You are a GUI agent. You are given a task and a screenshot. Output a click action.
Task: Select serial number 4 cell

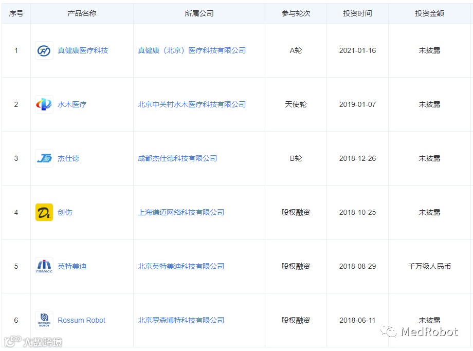tap(16, 212)
